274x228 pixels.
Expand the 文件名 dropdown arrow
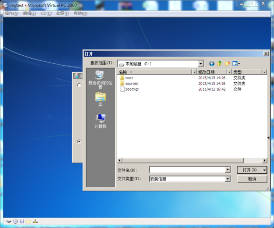(x=228, y=169)
